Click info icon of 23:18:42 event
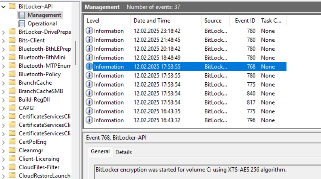The width and height of the screenshot is (321, 179). (x=89, y=31)
